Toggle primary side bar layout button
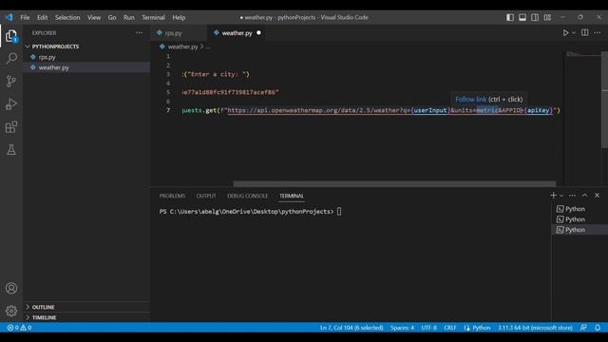Screen dimensions: 608x342 (x=510, y=17)
